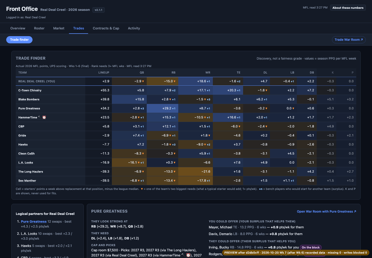This screenshot has height=258, width=372.
Task: Click the +29.2 RB cell for Pure Greatness
Action: click(x=162, y=108)
